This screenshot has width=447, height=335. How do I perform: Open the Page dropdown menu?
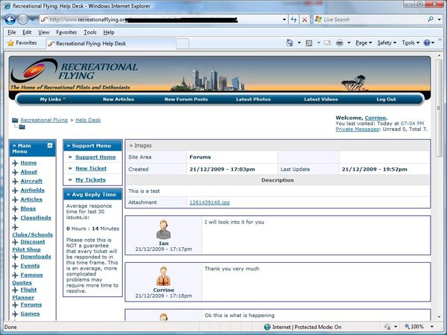363,43
